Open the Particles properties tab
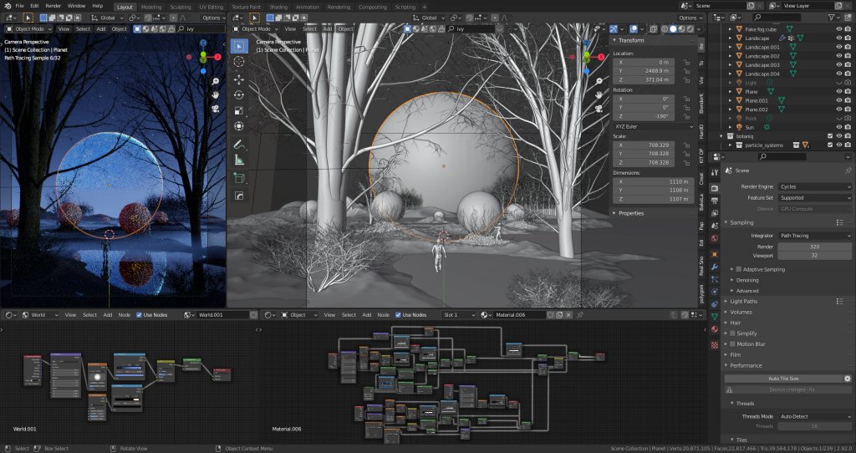The height and width of the screenshot is (453, 856). coord(715,279)
